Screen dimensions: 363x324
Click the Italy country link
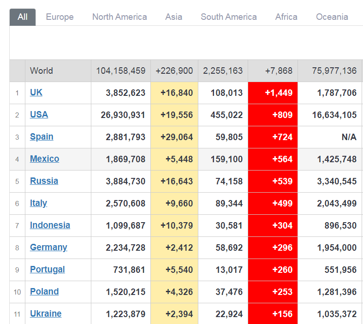coord(38,203)
